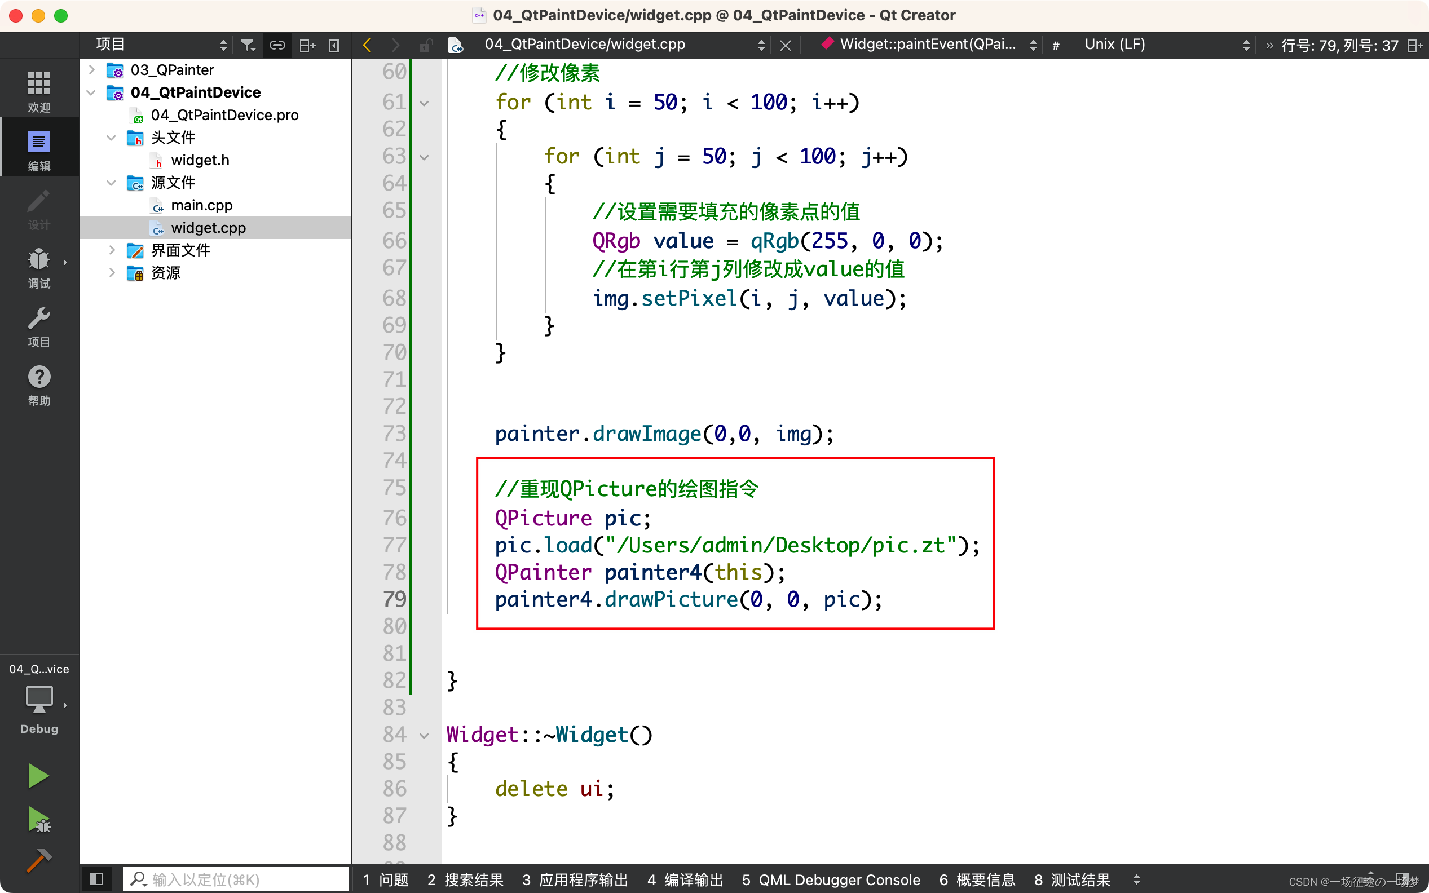Viewport: 1429px width, 893px height.
Task: Open the QML Debugger Console pane
Action: (831, 880)
